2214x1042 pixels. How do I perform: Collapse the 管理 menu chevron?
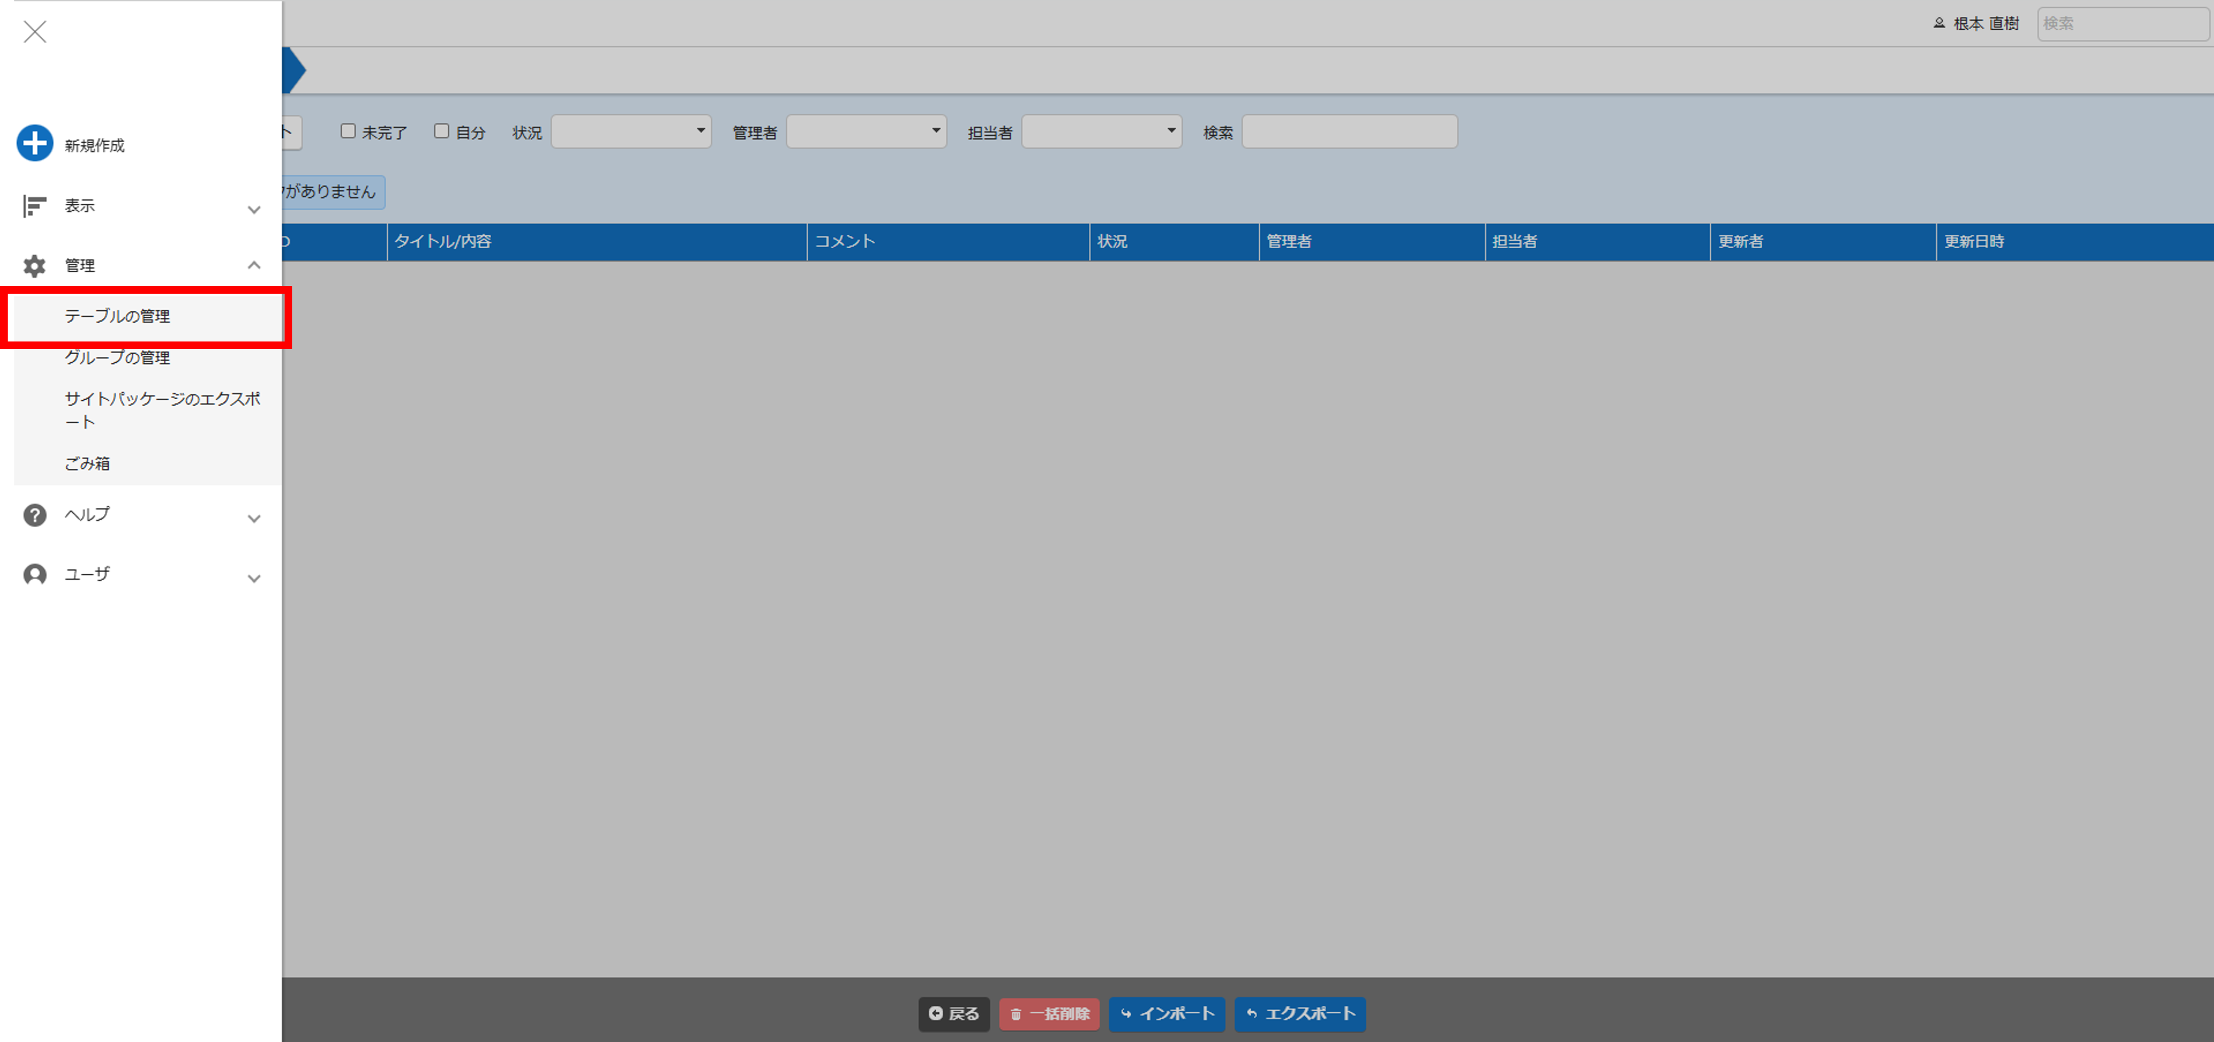(x=254, y=265)
